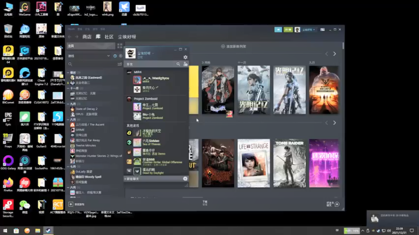Image resolution: width=419 pixels, height=235 pixels.
Task: Open Firefox from the taskbar
Action: [x=27, y=230]
